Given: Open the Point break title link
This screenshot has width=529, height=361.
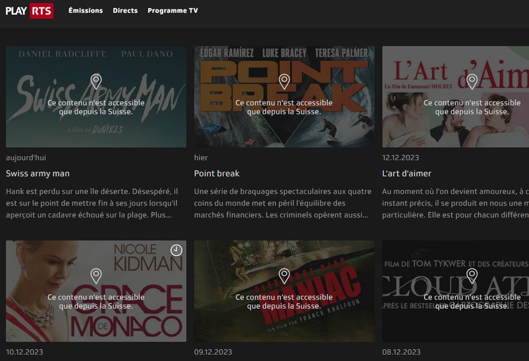Looking at the screenshot, I should click(217, 173).
